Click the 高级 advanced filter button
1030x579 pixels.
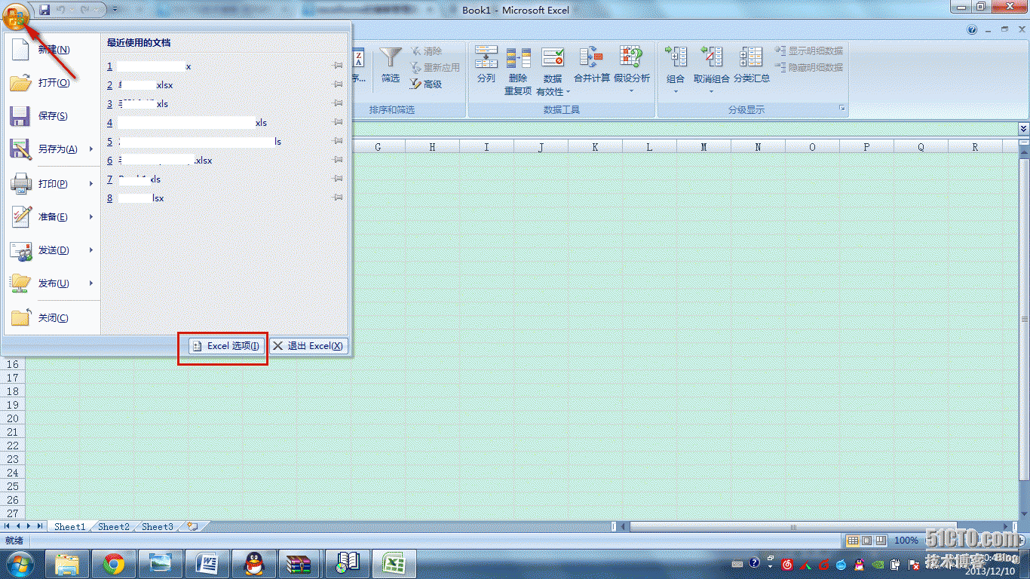point(427,84)
